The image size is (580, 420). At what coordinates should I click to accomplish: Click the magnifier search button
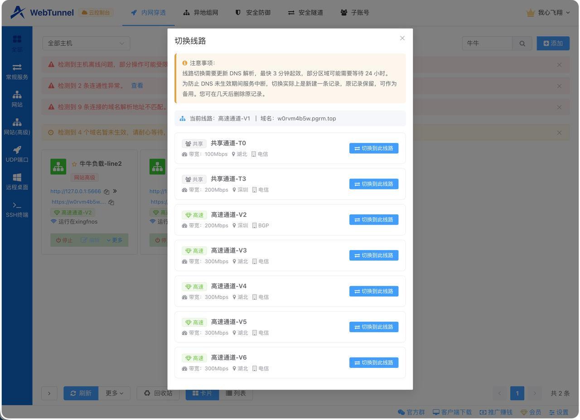[x=522, y=43]
